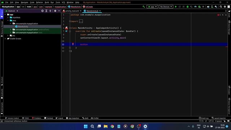Screen dimensions: 231x130
Task: Click the Make Project hammer icon
Action: coord(144,6)
